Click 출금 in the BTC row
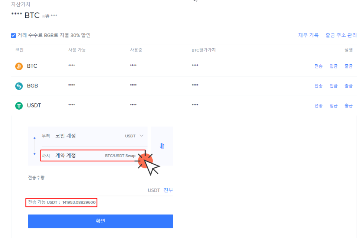 pos(349,66)
